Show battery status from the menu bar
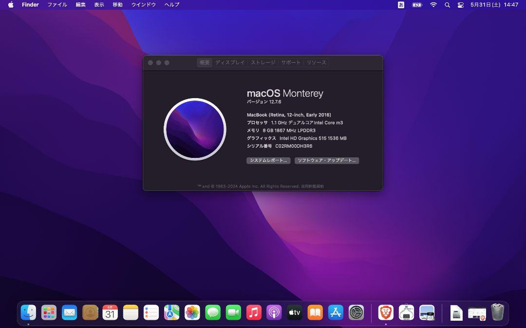The image size is (526, 328). pyautogui.click(x=417, y=5)
